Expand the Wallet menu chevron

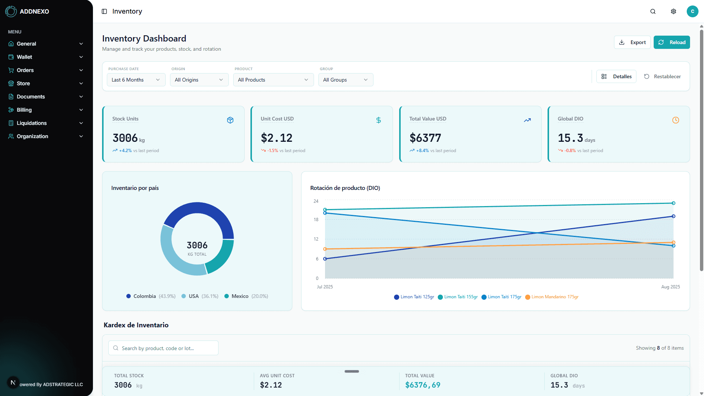81,57
